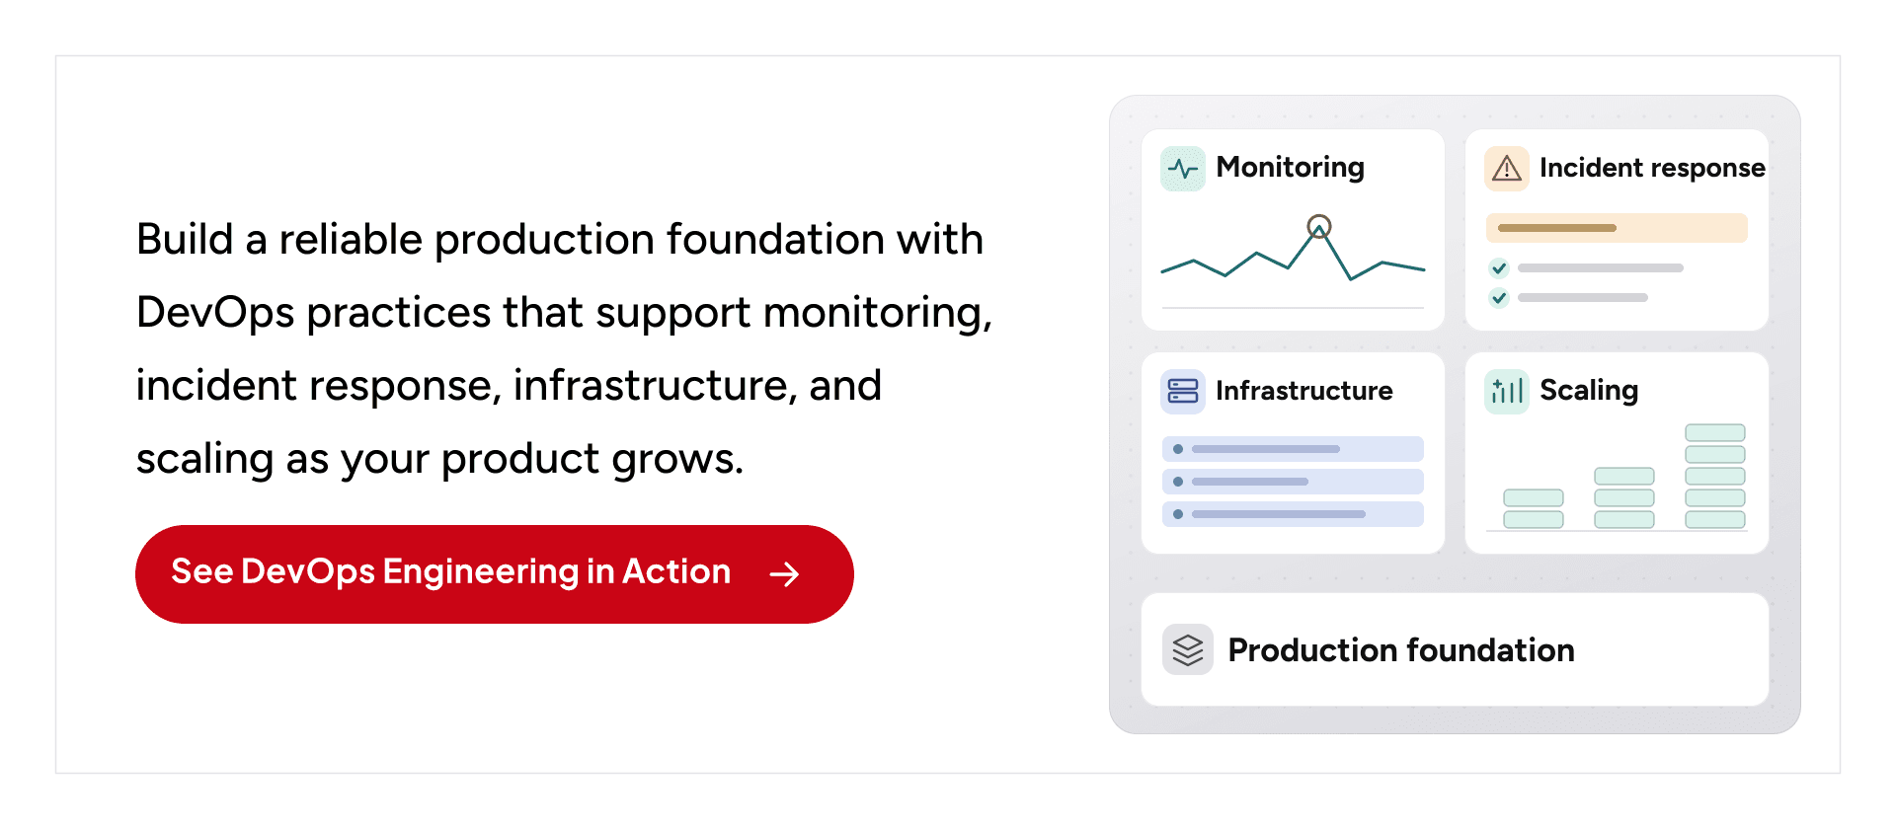Click the orange highlighted bar in Incident response
The image size is (1896, 829).
click(x=1617, y=228)
